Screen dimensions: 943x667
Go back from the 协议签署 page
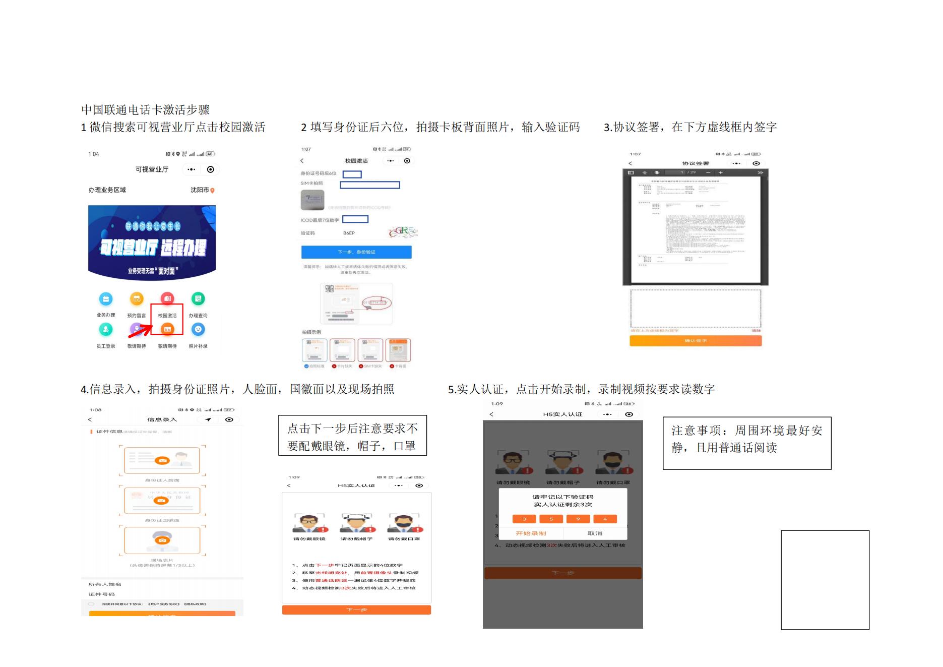(630, 163)
